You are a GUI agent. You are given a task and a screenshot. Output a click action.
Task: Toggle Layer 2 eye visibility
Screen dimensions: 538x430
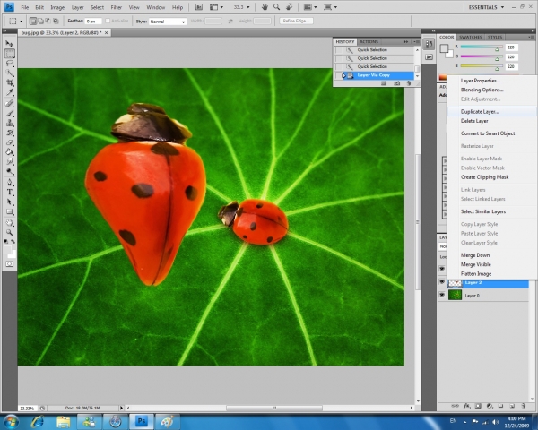pos(442,282)
